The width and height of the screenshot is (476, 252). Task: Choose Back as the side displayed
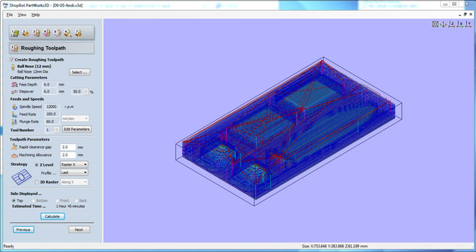pyautogui.click(x=76, y=201)
